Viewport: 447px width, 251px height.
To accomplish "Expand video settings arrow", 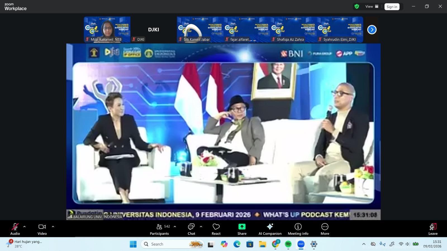I will (x=53, y=227).
